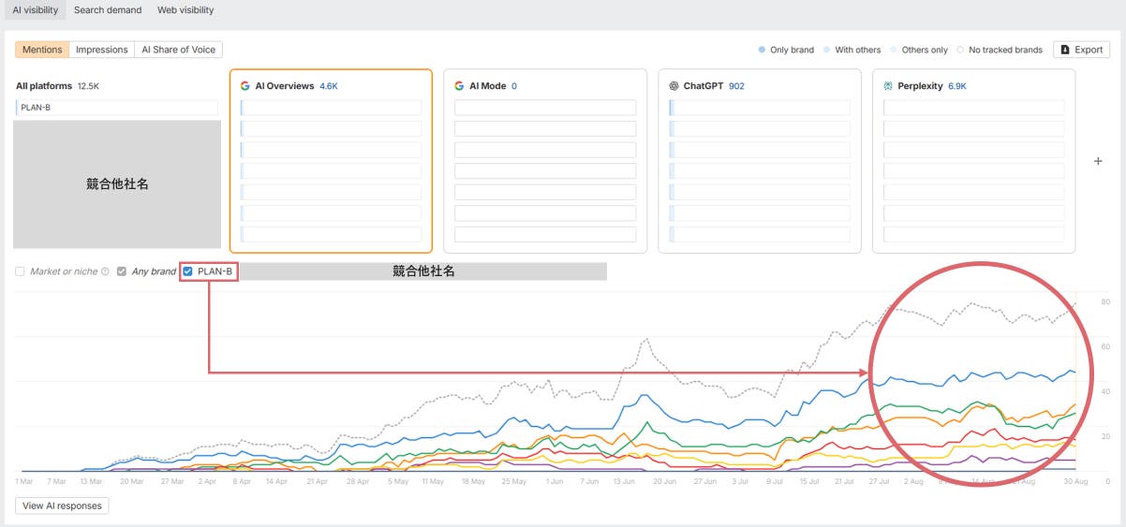Uncheck the PLAN-B checkbox

[x=188, y=271]
